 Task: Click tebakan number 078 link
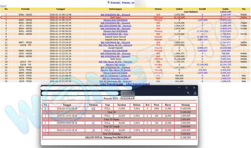[x=93, y=108]
